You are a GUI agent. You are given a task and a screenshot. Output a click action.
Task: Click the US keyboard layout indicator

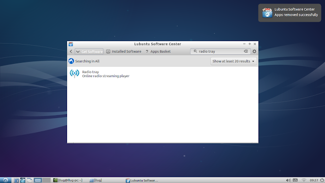[295, 180]
